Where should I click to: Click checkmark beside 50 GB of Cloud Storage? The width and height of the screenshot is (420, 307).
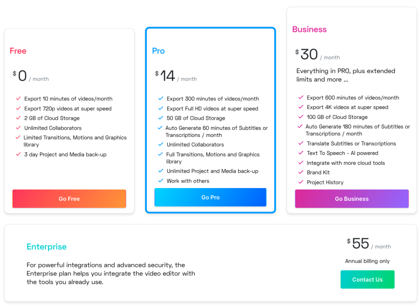click(x=161, y=118)
